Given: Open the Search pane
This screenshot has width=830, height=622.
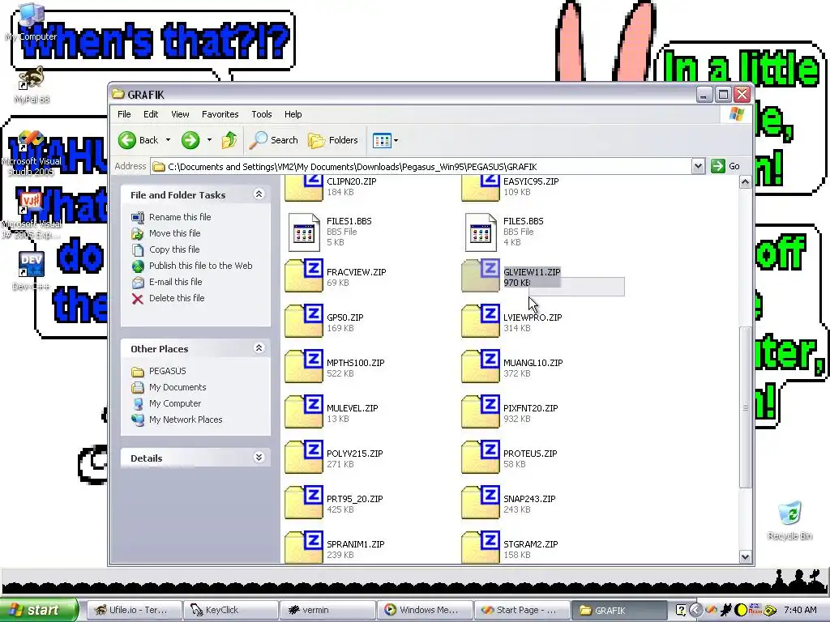Looking at the screenshot, I should tap(274, 140).
